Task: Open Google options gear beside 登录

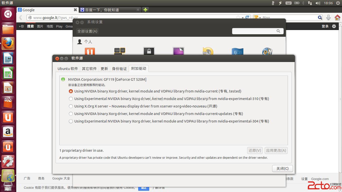Action: click(334, 26)
